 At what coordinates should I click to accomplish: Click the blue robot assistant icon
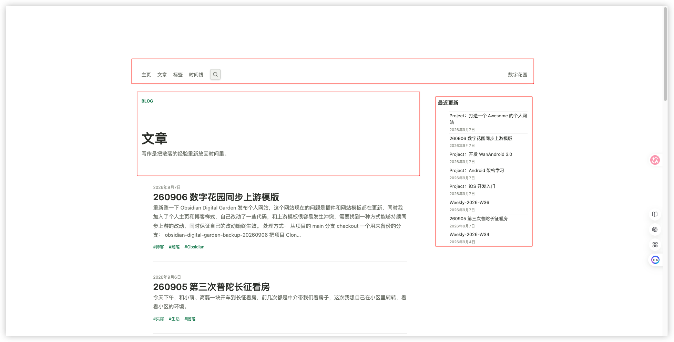pyautogui.click(x=655, y=260)
